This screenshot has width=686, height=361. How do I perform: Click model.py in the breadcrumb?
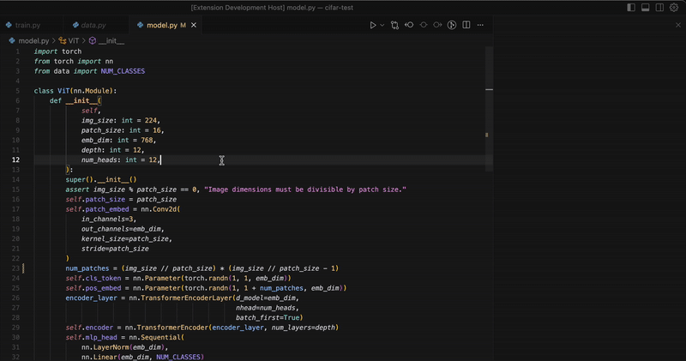tap(33, 40)
